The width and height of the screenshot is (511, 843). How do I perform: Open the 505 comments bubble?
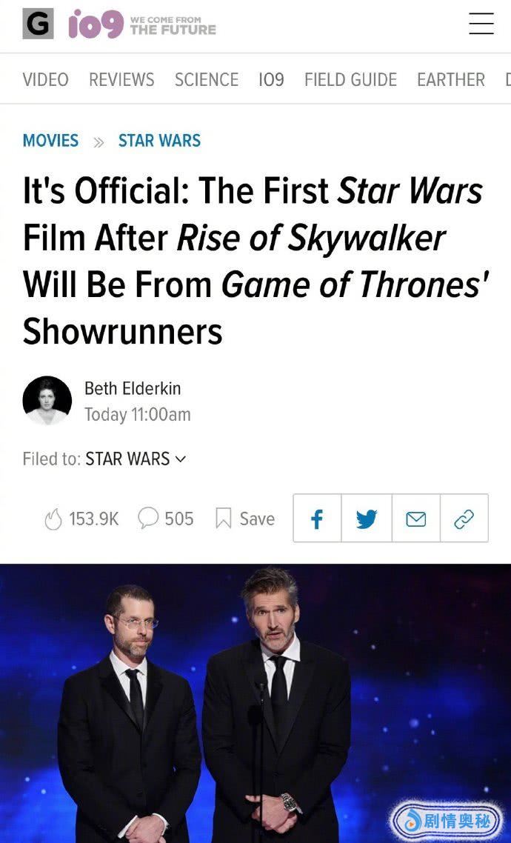point(148,519)
